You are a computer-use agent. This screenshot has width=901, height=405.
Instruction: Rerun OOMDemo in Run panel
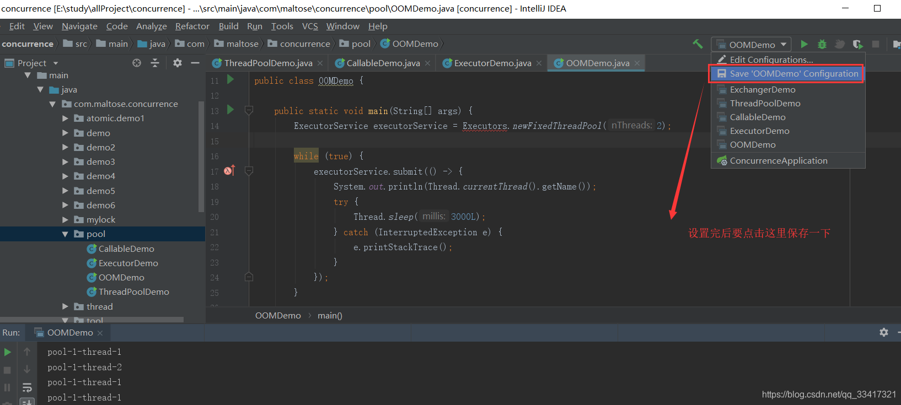click(8, 352)
